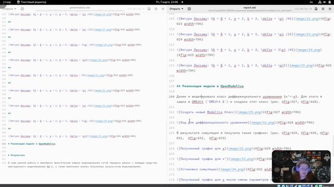
Task: Click the image/25.png link in report.md
Action: pyautogui.click(x=301, y=65)
